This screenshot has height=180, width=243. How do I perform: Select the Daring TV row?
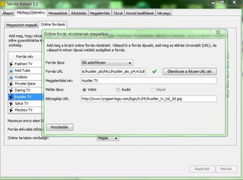click(25, 90)
